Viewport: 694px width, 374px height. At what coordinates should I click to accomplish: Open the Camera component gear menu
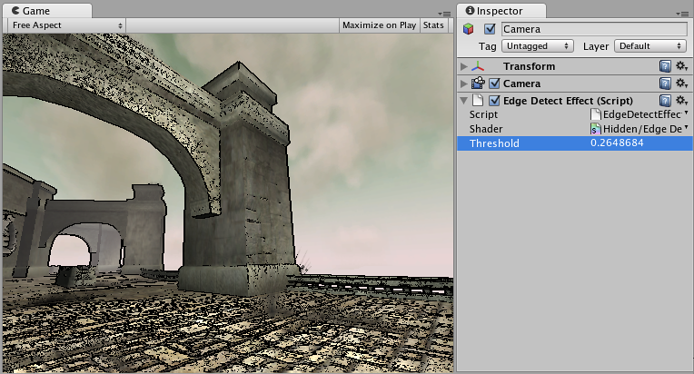tap(681, 84)
